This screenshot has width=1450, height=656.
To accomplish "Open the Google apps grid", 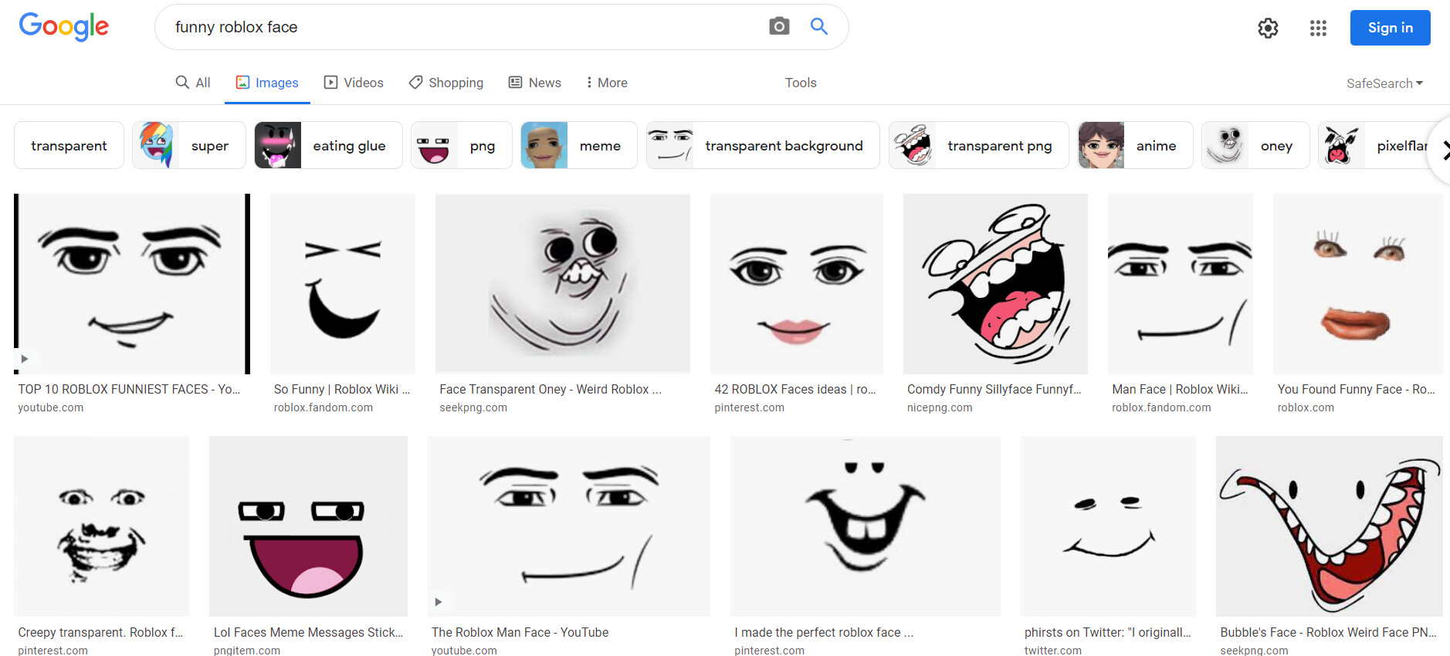I will pos(1318,29).
